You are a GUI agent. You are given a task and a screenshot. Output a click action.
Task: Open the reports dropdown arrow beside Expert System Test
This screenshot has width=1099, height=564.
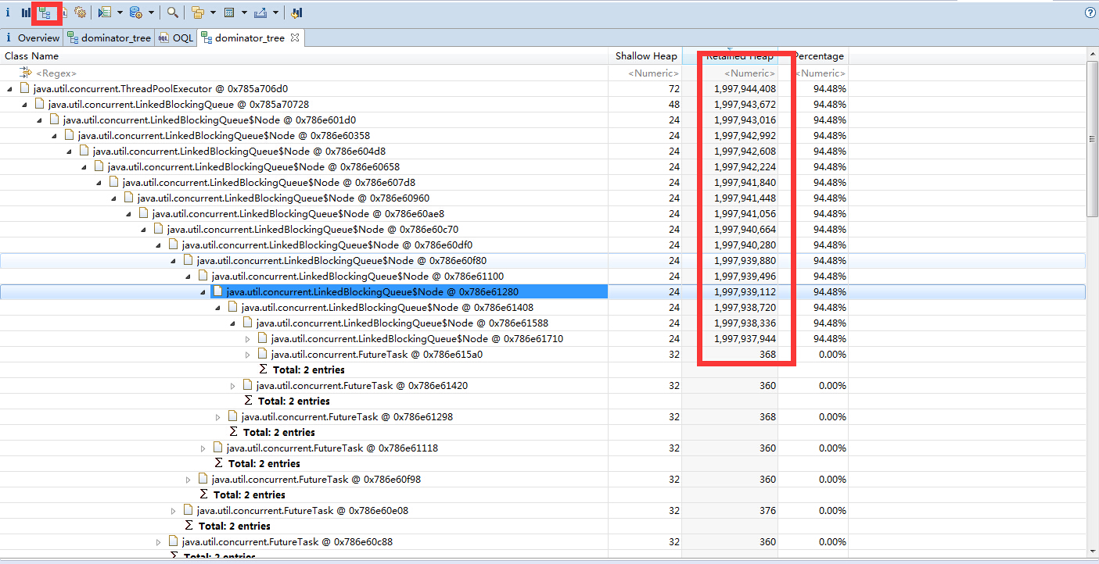pyautogui.click(x=120, y=12)
